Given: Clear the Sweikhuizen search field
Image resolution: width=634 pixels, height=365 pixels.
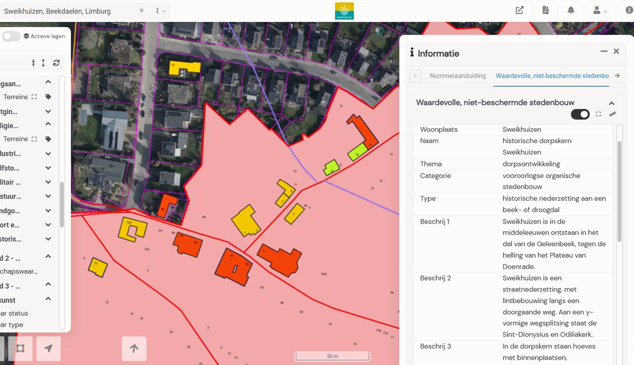Looking at the screenshot, I should tap(142, 10).
